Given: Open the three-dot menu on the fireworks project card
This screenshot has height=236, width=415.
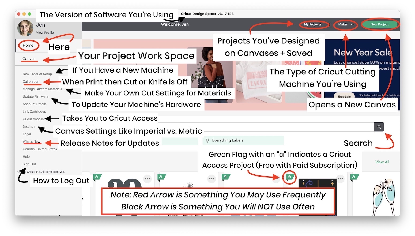Looking at the screenshot, I should 212,179.
